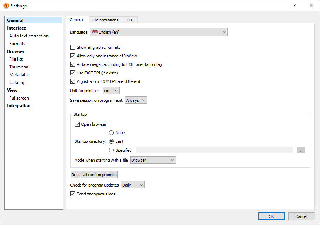
Task: Click the specified startup directory text field
Action: pos(215,150)
